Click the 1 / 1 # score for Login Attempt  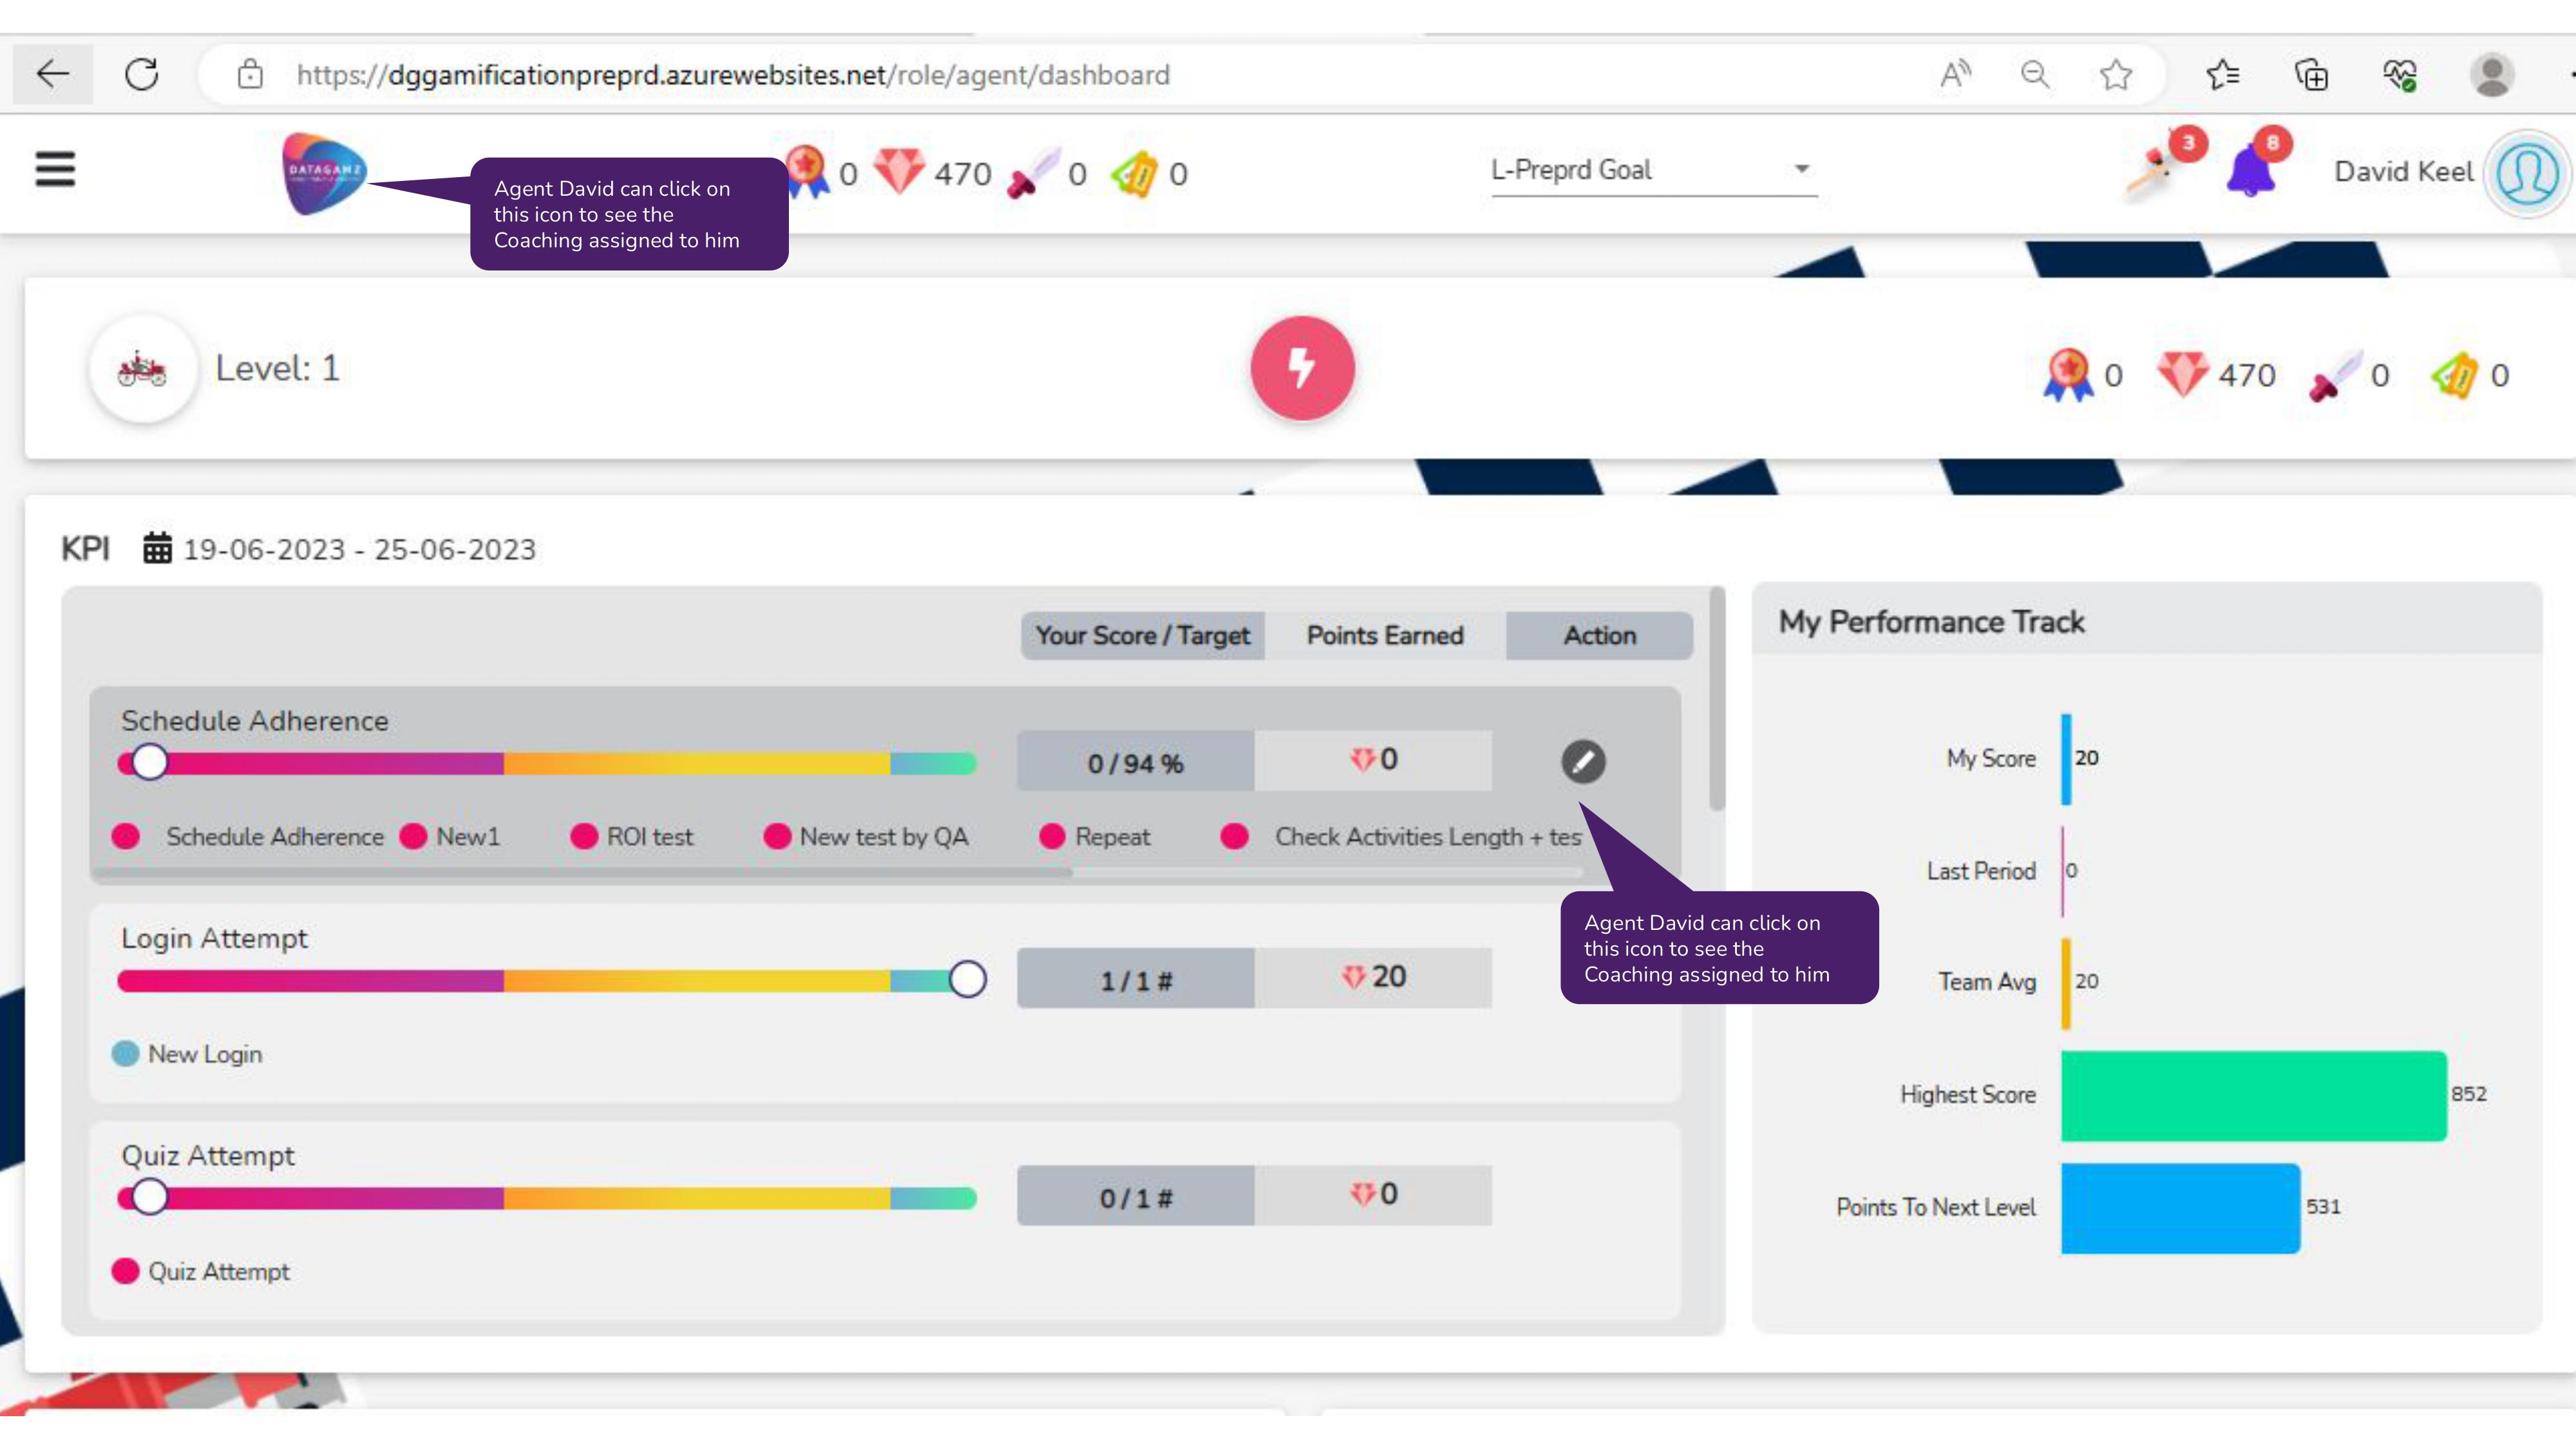[1135, 979]
